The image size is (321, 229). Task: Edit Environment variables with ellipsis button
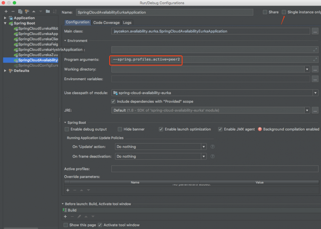coord(315,79)
